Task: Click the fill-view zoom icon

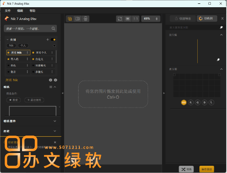Action: pyautogui.click(x=128, y=19)
